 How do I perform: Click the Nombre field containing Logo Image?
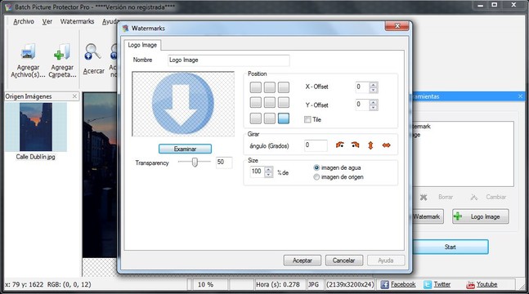[x=229, y=60]
